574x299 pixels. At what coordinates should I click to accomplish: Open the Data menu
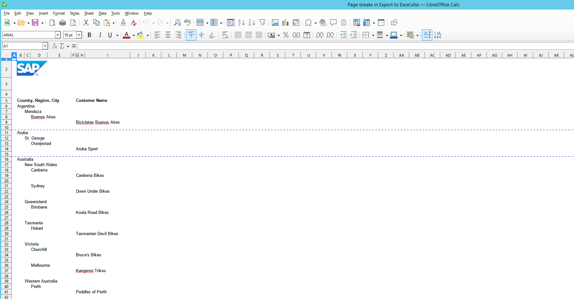click(102, 13)
